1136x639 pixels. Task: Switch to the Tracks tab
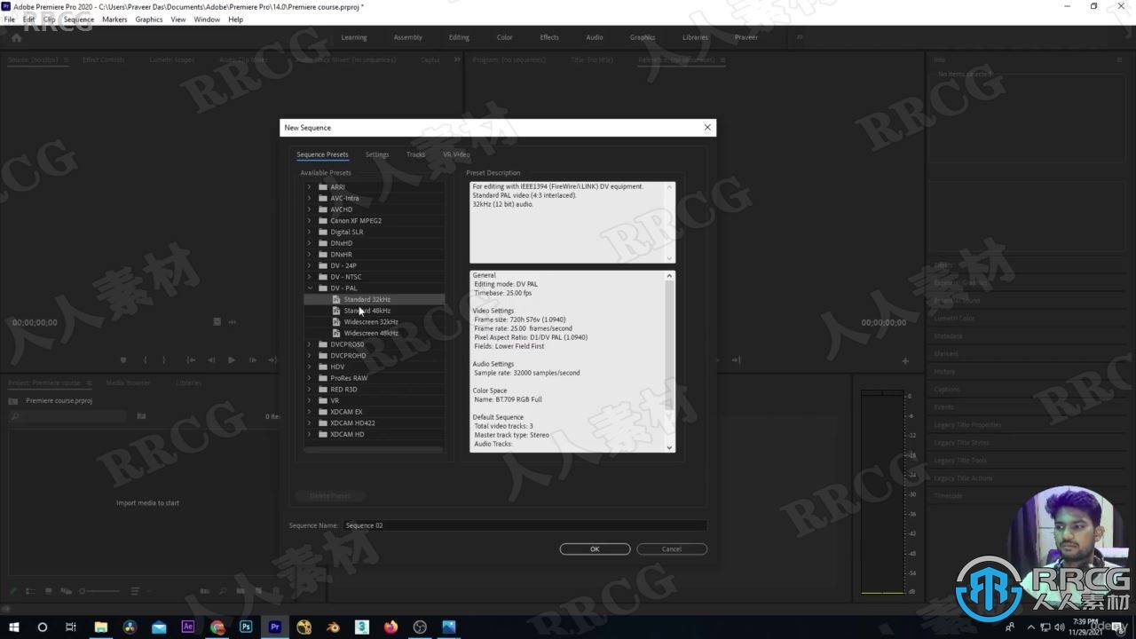[x=415, y=154]
